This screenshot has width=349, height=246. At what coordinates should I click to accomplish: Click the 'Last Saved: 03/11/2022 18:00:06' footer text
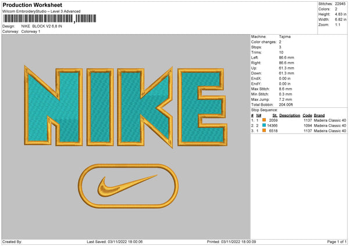click(x=115, y=242)
